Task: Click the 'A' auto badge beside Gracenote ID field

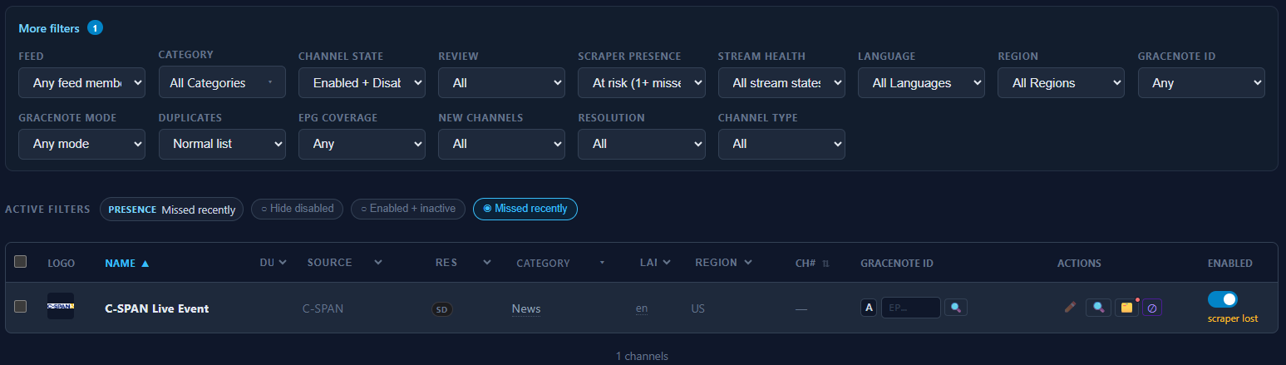Action: tap(869, 308)
